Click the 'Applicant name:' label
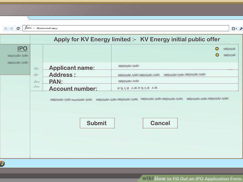 click(72, 68)
